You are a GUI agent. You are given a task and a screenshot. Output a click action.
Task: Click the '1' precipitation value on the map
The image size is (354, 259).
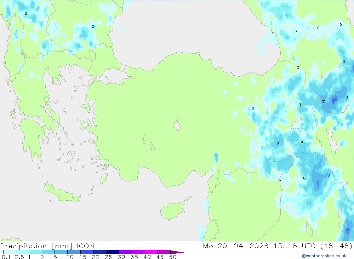(x=300, y=105)
